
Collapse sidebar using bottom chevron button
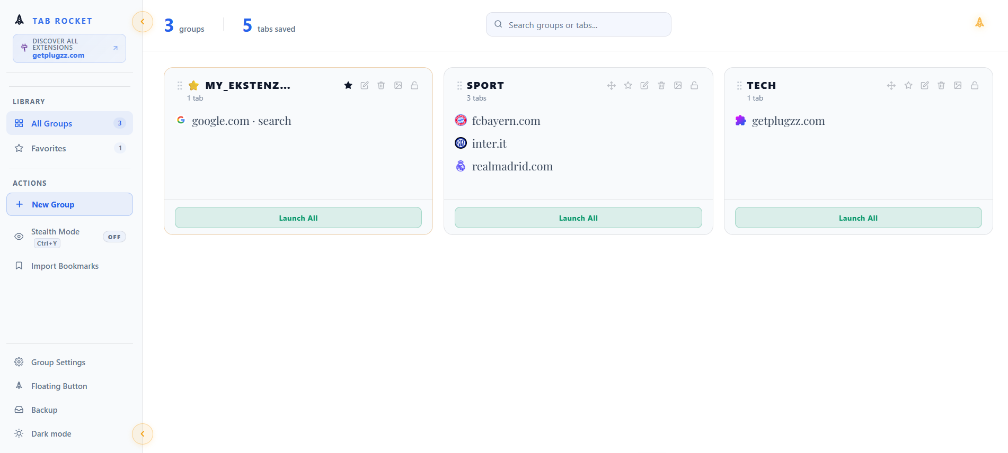coord(143,434)
